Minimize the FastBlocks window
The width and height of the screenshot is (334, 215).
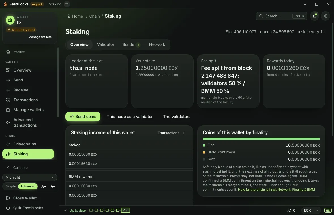point(305,4)
